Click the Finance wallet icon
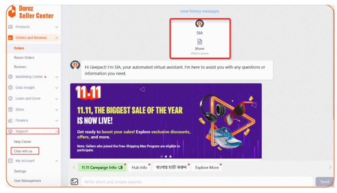 [x=11, y=121]
